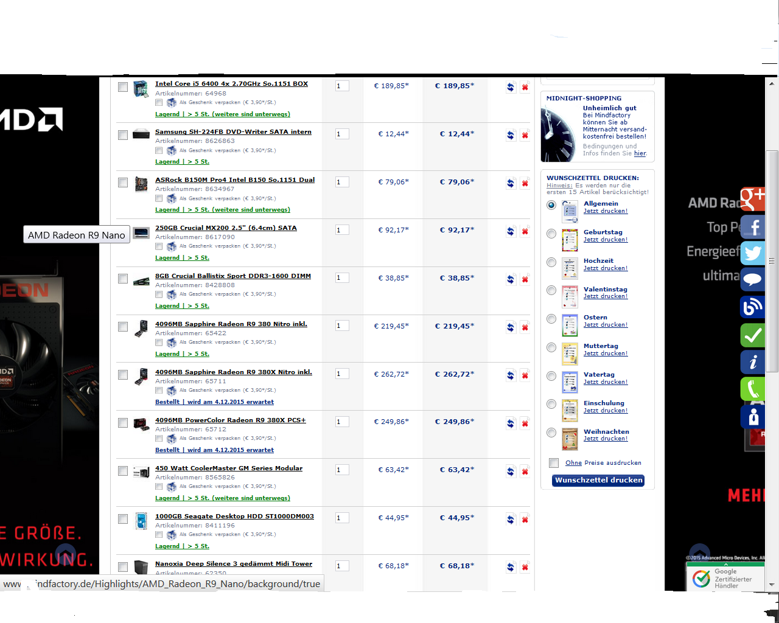Open the 'hier' link in Midnight-Shopping box
Image resolution: width=779 pixels, height=623 pixels.
[640, 153]
